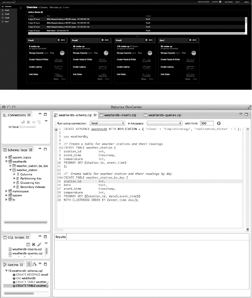This screenshot has width=252, height=298.
Task: Collapse OpsCenter sidebar with left chevron
Action: (21, 8)
